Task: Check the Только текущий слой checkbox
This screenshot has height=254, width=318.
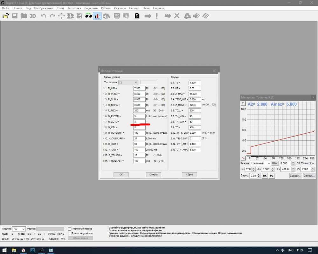Action: coord(70,233)
